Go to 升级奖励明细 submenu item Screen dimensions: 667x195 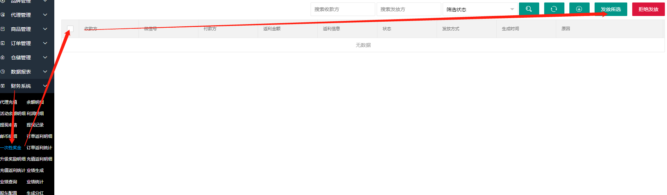click(13, 159)
